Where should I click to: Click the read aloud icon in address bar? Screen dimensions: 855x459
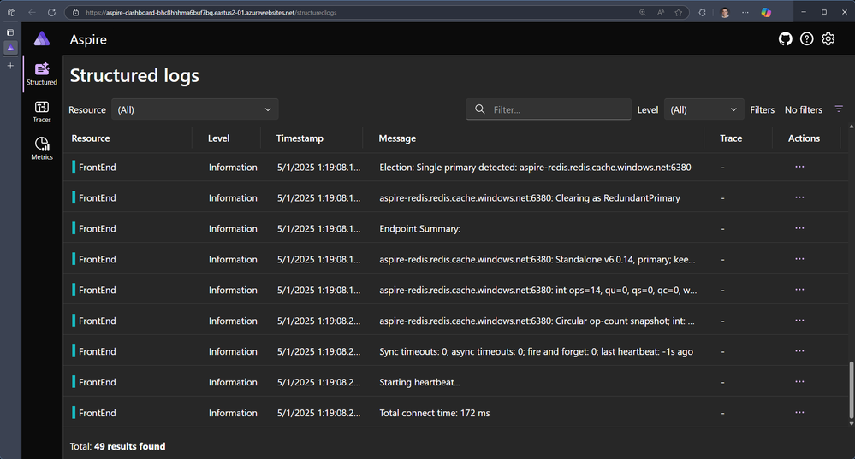[661, 12]
